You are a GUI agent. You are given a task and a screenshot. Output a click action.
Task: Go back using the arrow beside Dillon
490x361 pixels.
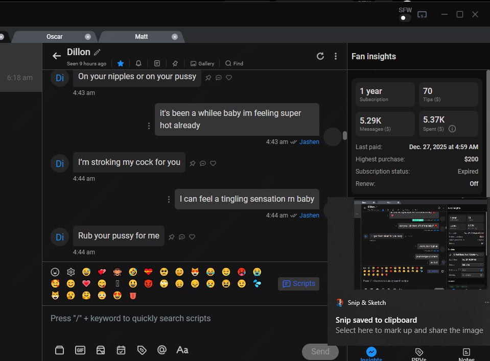pyautogui.click(x=57, y=56)
